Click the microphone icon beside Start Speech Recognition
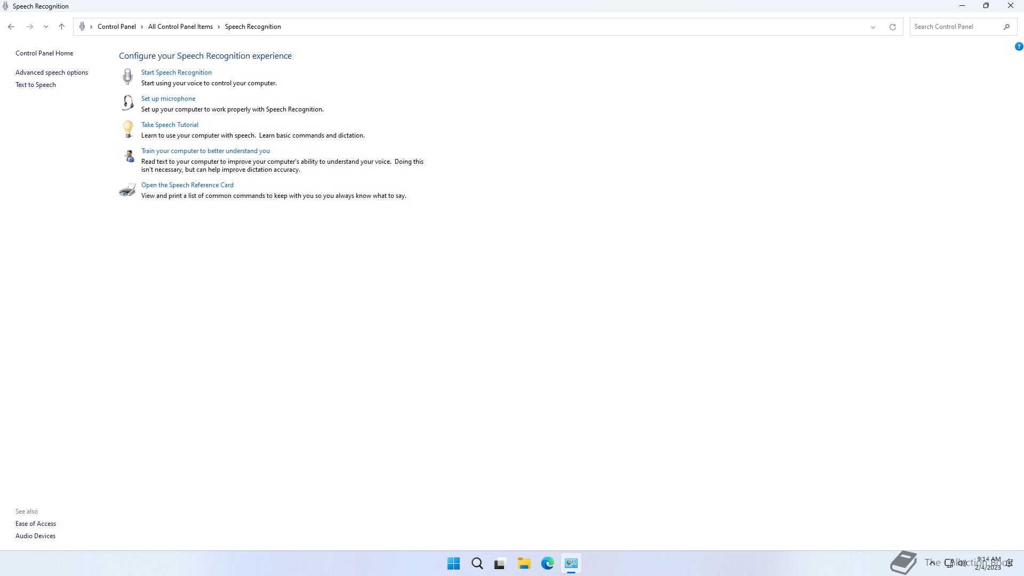 pos(127,77)
